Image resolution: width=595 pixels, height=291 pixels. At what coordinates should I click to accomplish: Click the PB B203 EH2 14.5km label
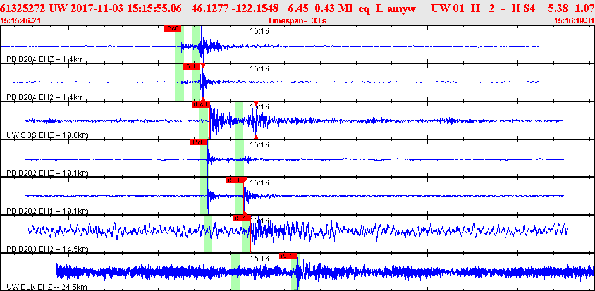[47, 249]
